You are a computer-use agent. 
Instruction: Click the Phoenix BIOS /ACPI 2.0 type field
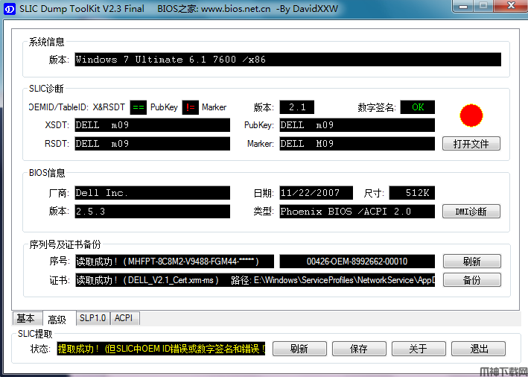pos(357,212)
